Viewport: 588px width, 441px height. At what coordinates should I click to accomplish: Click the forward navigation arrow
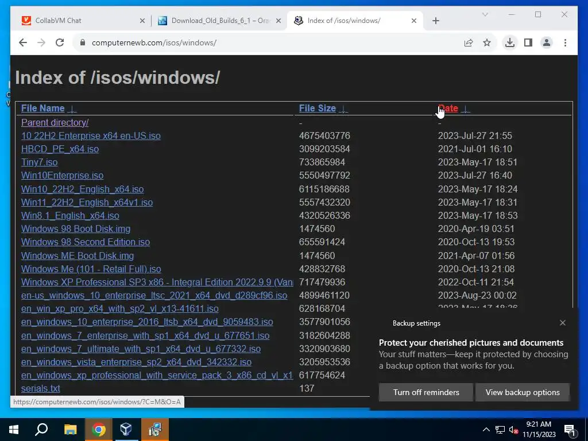(41, 42)
